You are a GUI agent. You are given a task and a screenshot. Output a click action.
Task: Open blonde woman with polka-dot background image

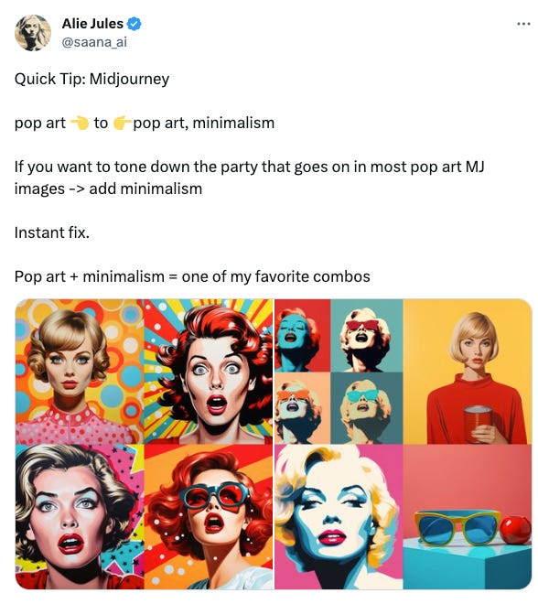(x=80, y=372)
